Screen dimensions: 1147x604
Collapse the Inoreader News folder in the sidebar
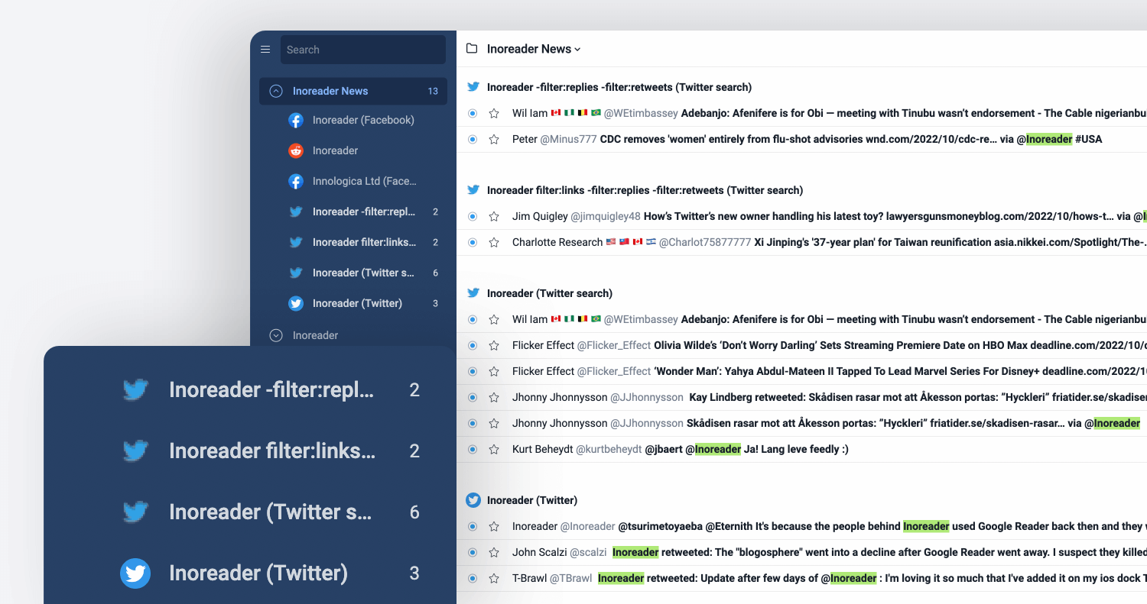[275, 90]
